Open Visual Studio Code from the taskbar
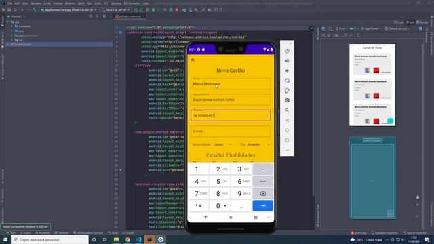 pyautogui.click(x=138, y=239)
